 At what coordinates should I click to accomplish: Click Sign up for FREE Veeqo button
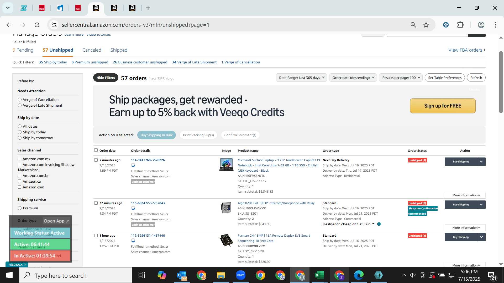coord(443,106)
